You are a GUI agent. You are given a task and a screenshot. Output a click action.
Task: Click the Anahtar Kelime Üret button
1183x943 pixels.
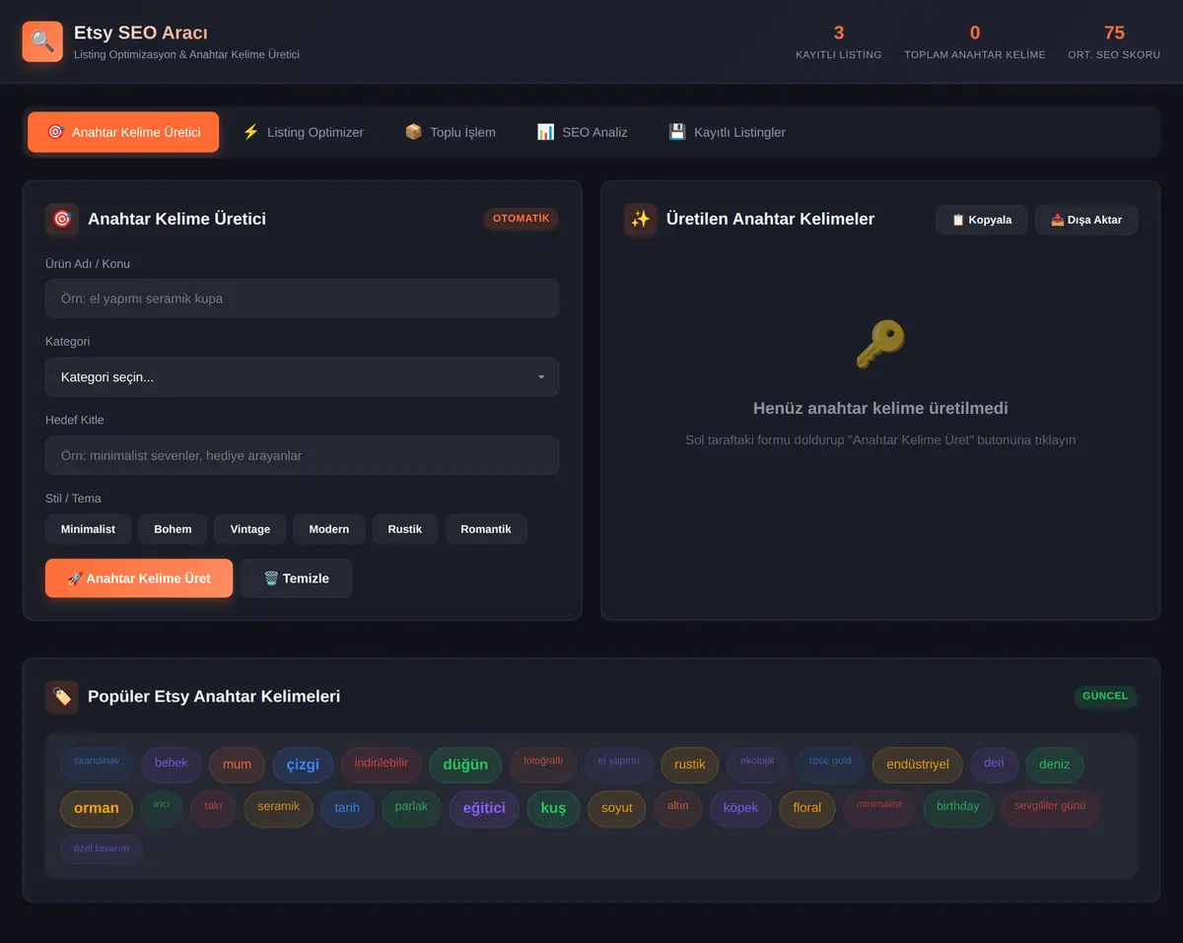(x=139, y=578)
